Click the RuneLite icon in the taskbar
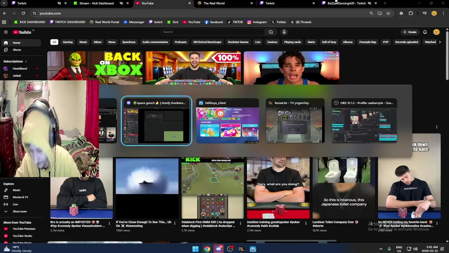The width and height of the screenshot is (449, 253). [241, 249]
